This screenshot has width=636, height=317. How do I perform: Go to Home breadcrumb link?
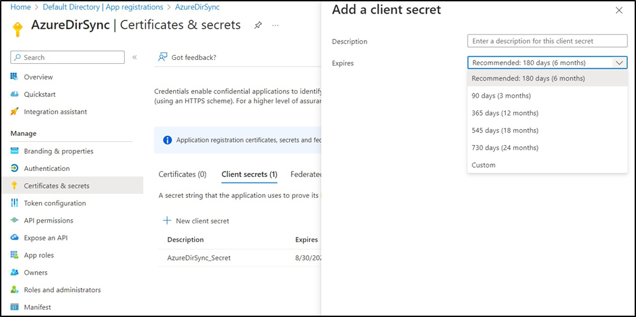point(21,7)
